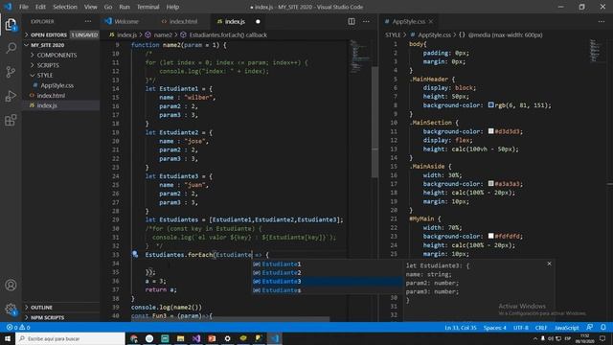This screenshot has height=345, width=613.
Task: Open the Edit menu
Action: (x=40, y=7)
